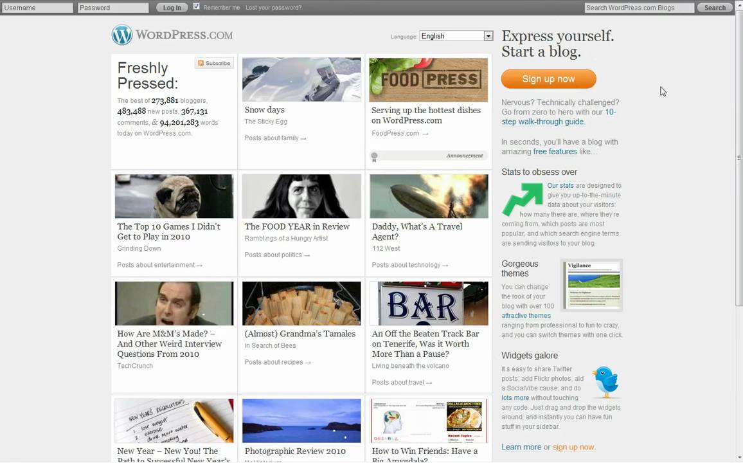Open the attractive themes link
743x463 pixels.
click(526, 316)
